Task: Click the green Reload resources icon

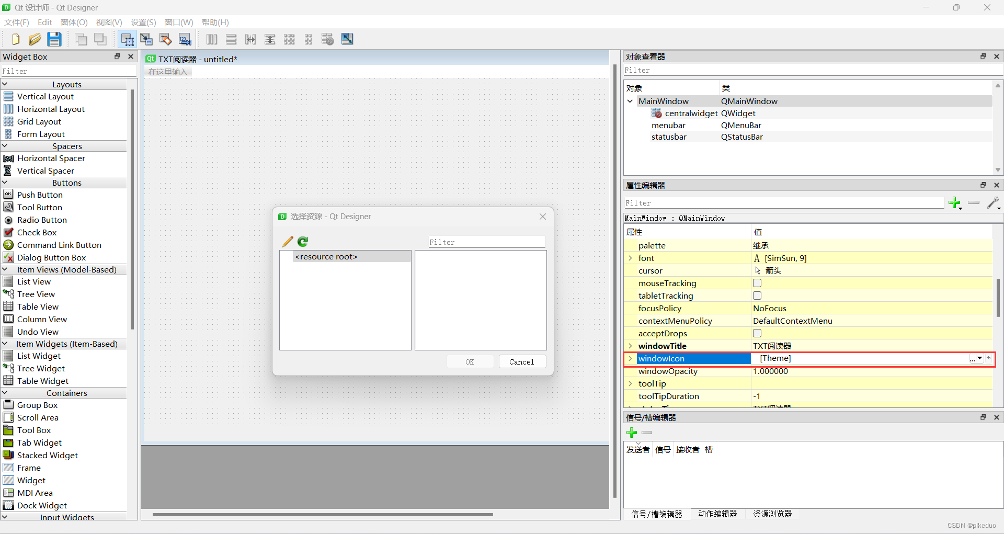Action: [x=303, y=242]
